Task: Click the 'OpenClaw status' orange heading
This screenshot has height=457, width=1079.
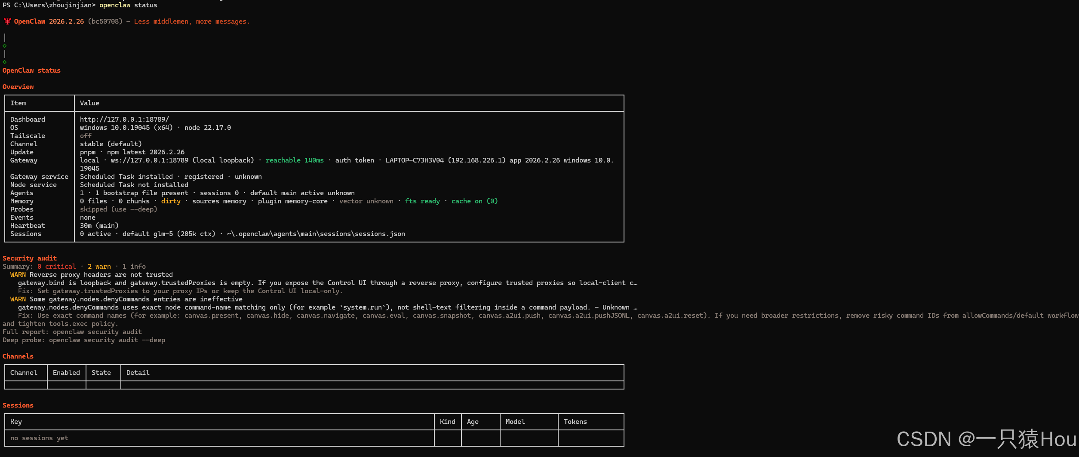Action: [31, 71]
